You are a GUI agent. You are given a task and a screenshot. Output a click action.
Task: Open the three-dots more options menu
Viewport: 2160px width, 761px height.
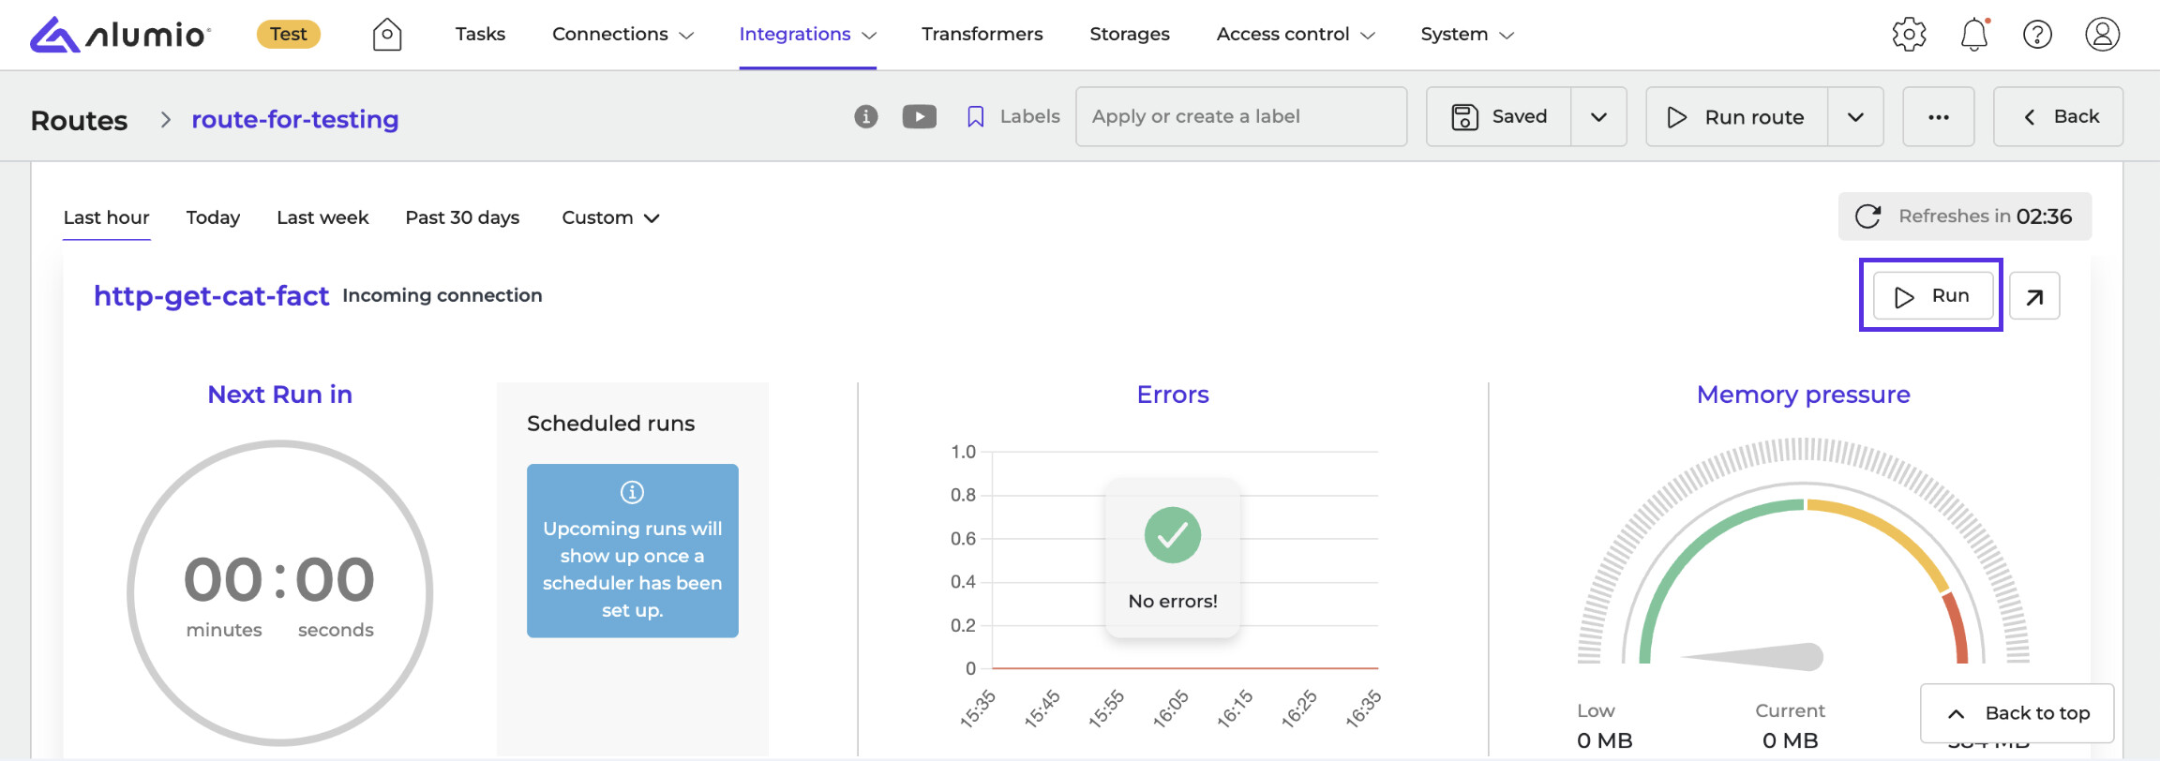point(1939,116)
